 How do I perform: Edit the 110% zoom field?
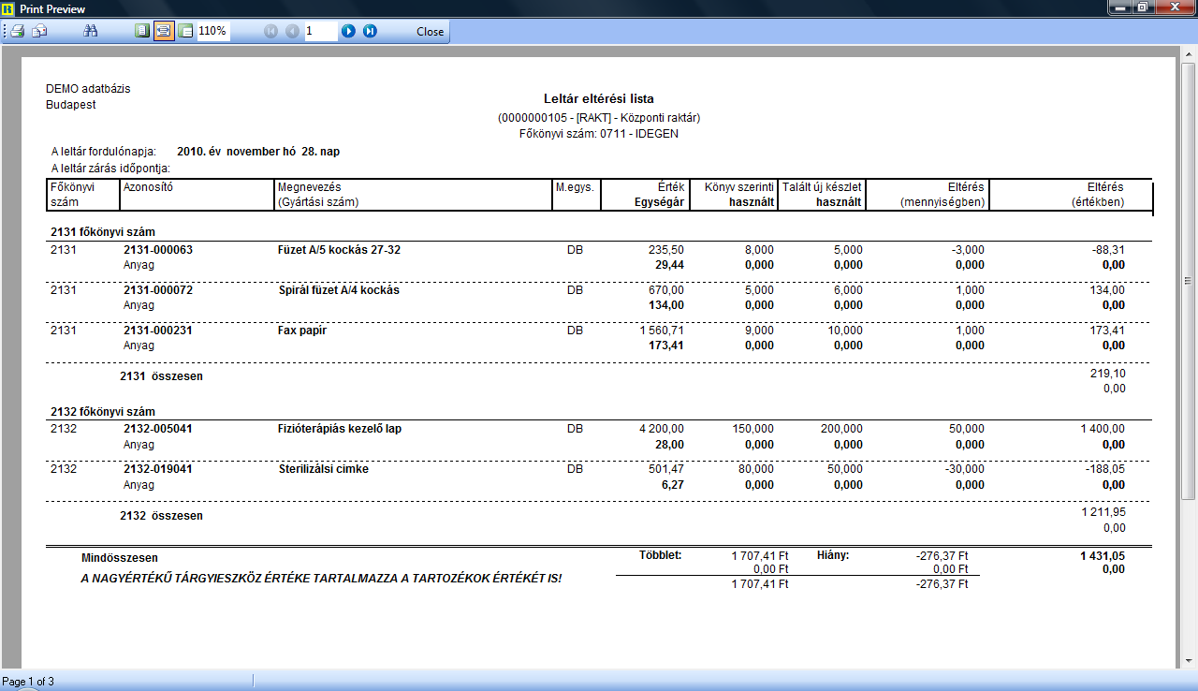click(x=213, y=31)
